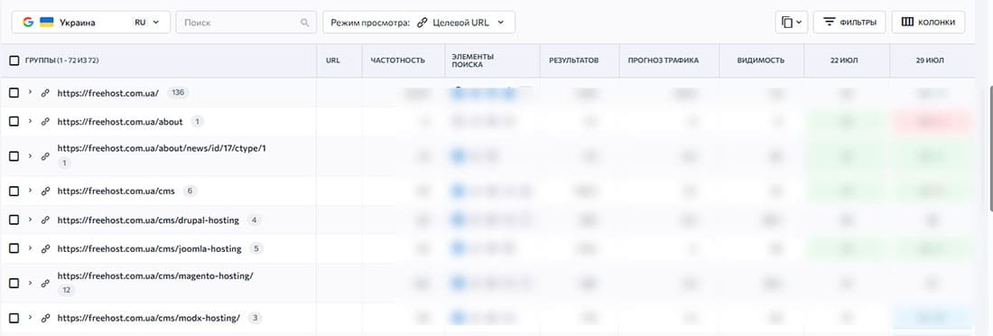Viewport: 993px width, 336px height.
Task: Open the Режим просмотра Целевой URL dropdown
Action: point(419,23)
